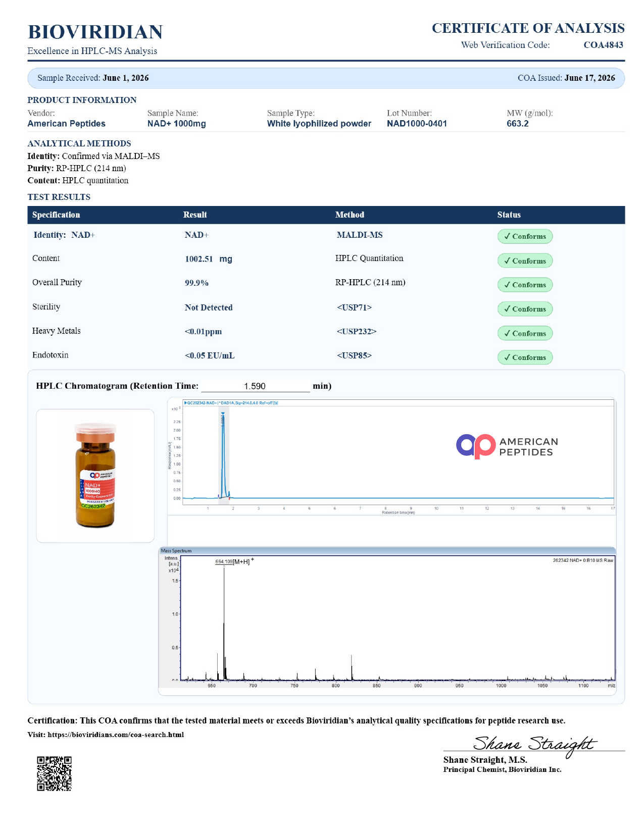Click the 'Content: HPLC quantitation' methods line

[x=78, y=180]
